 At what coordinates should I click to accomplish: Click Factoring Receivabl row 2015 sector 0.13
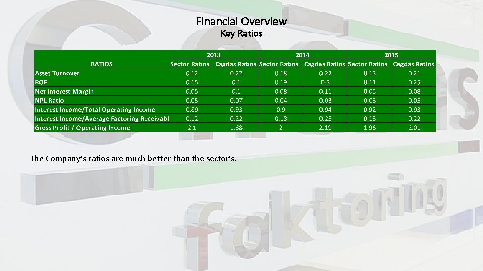[370, 118]
